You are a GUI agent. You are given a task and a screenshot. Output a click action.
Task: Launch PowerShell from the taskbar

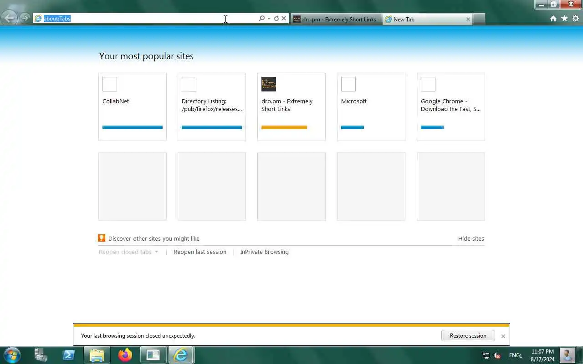[69, 355]
